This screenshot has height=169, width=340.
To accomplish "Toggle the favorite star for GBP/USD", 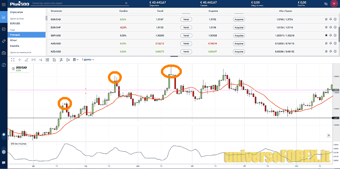I will [326, 35].
